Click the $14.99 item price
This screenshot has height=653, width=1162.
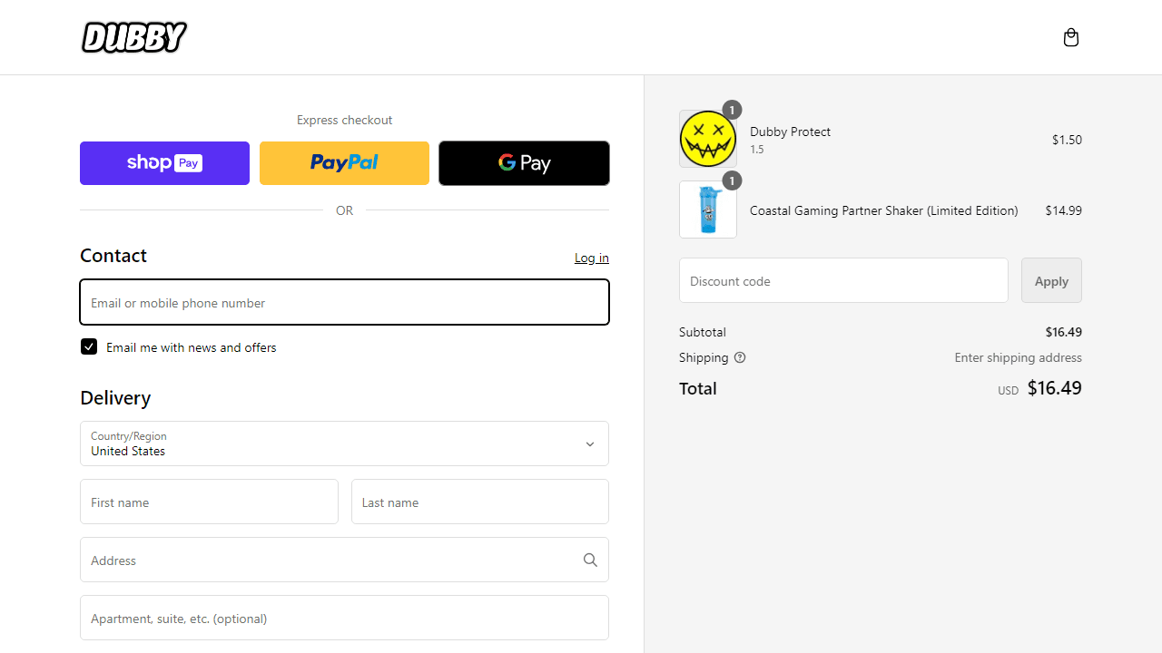tap(1063, 210)
